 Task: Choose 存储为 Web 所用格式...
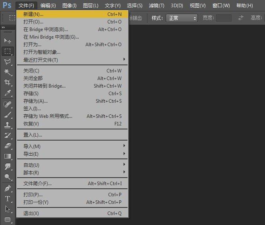[x=72, y=116]
